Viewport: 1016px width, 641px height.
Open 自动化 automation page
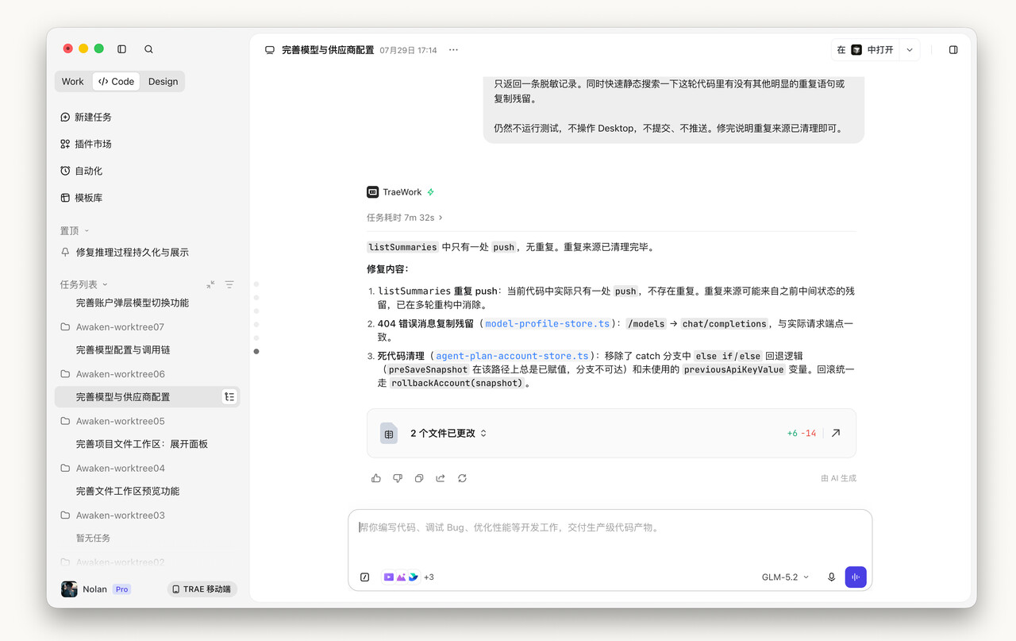[81, 171]
